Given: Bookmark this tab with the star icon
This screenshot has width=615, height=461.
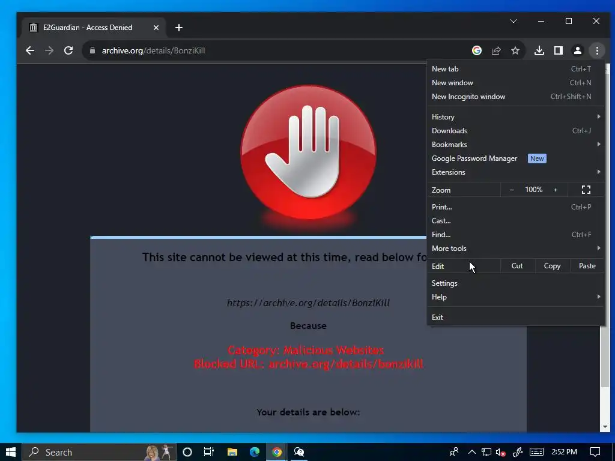Looking at the screenshot, I should tap(515, 50).
